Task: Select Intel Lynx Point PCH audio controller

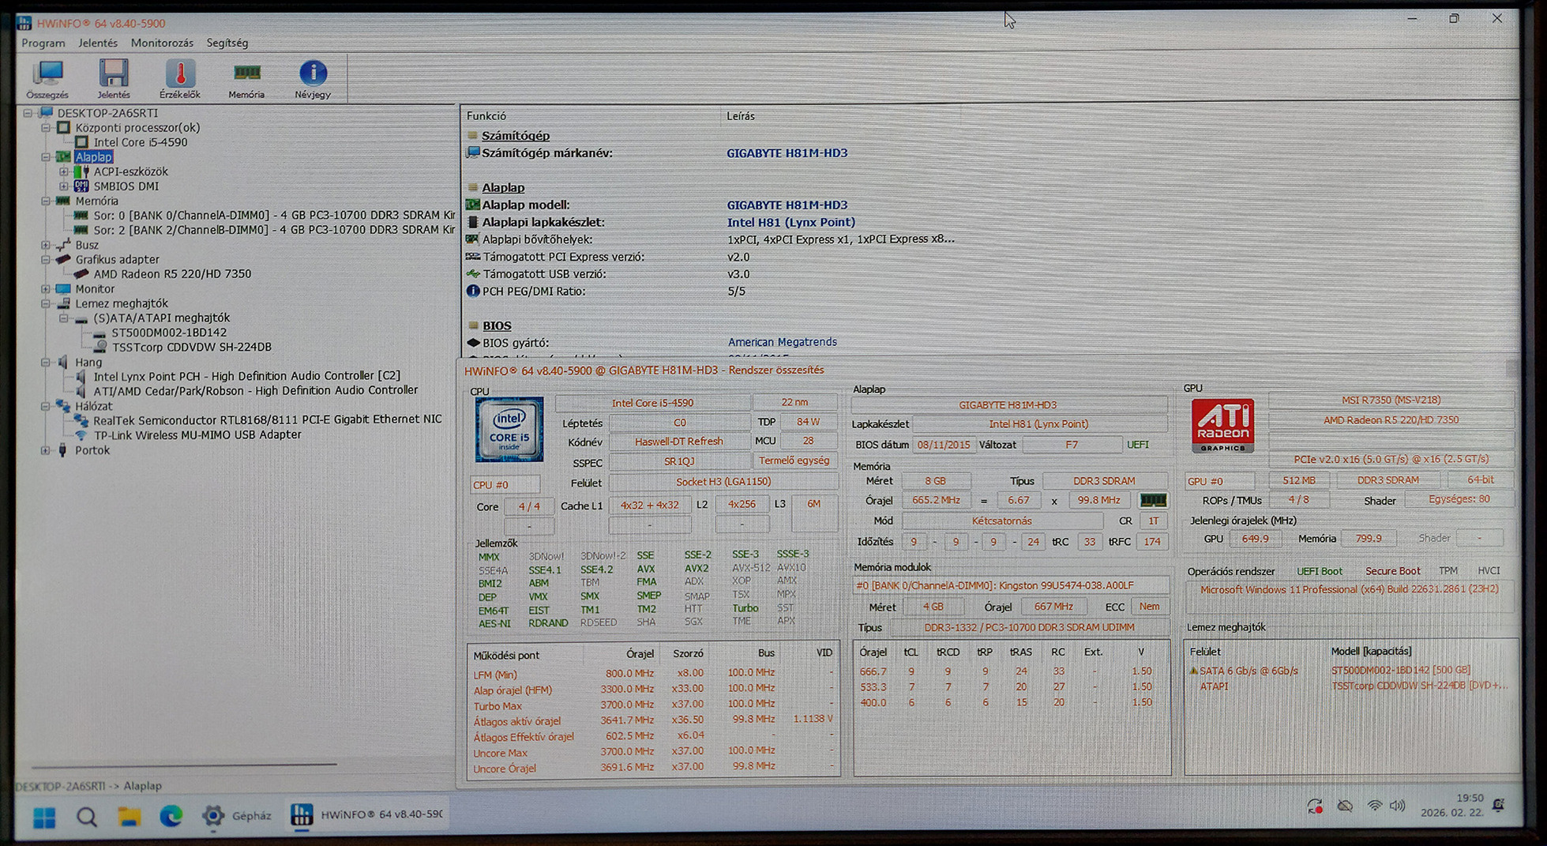Action: pos(247,376)
